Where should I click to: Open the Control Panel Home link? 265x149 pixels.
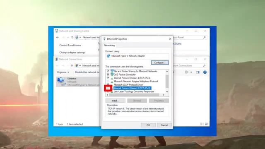coord(70,45)
